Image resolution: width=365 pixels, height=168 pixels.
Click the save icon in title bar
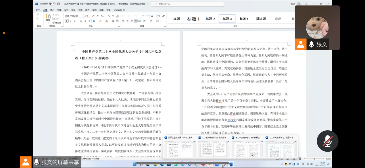click(58, 4)
